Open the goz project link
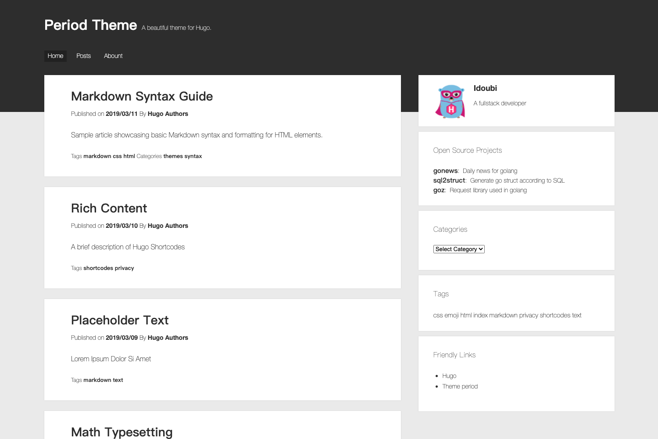This screenshot has width=658, height=439. tap(439, 190)
